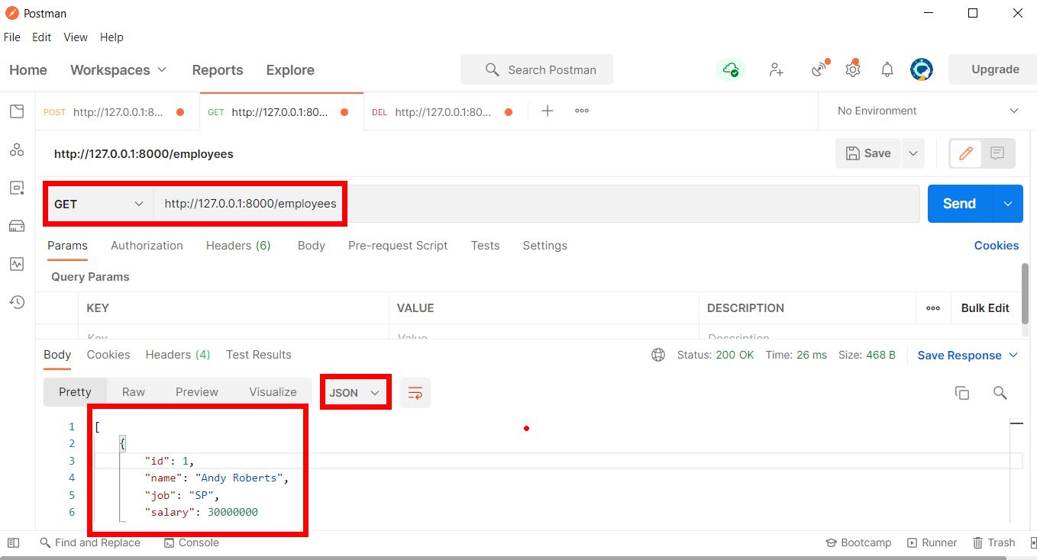Open the Trash

pyautogui.click(x=993, y=543)
